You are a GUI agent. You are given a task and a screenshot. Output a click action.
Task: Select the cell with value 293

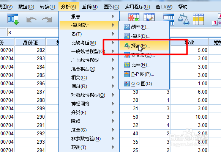pos(30,142)
